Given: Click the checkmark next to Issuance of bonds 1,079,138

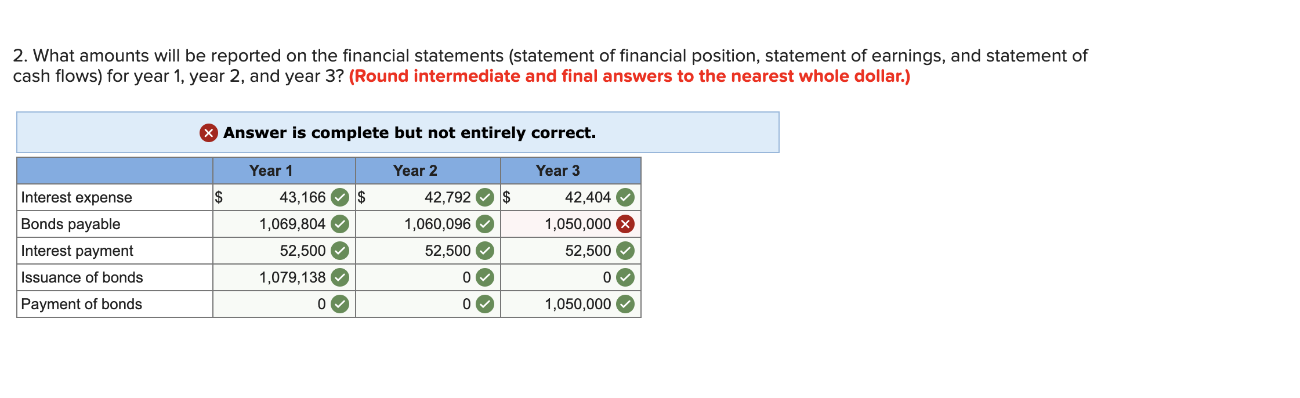Looking at the screenshot, I should [339, 277].
